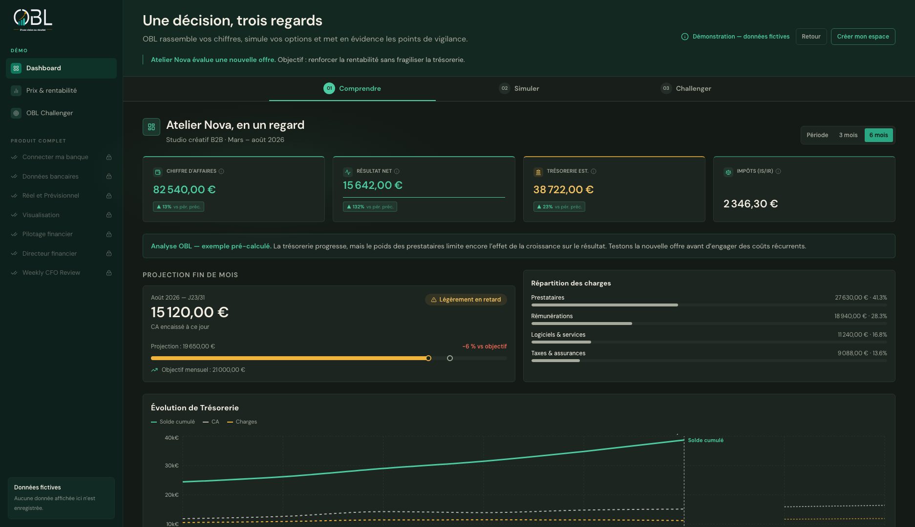Click the Solde cumulé label on chart
The height and width of the screenshot is (527, 915).
point(705,440)
